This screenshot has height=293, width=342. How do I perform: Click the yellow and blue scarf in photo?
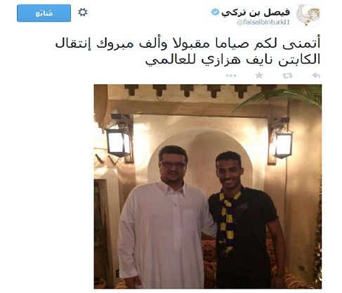coord(230,220)
